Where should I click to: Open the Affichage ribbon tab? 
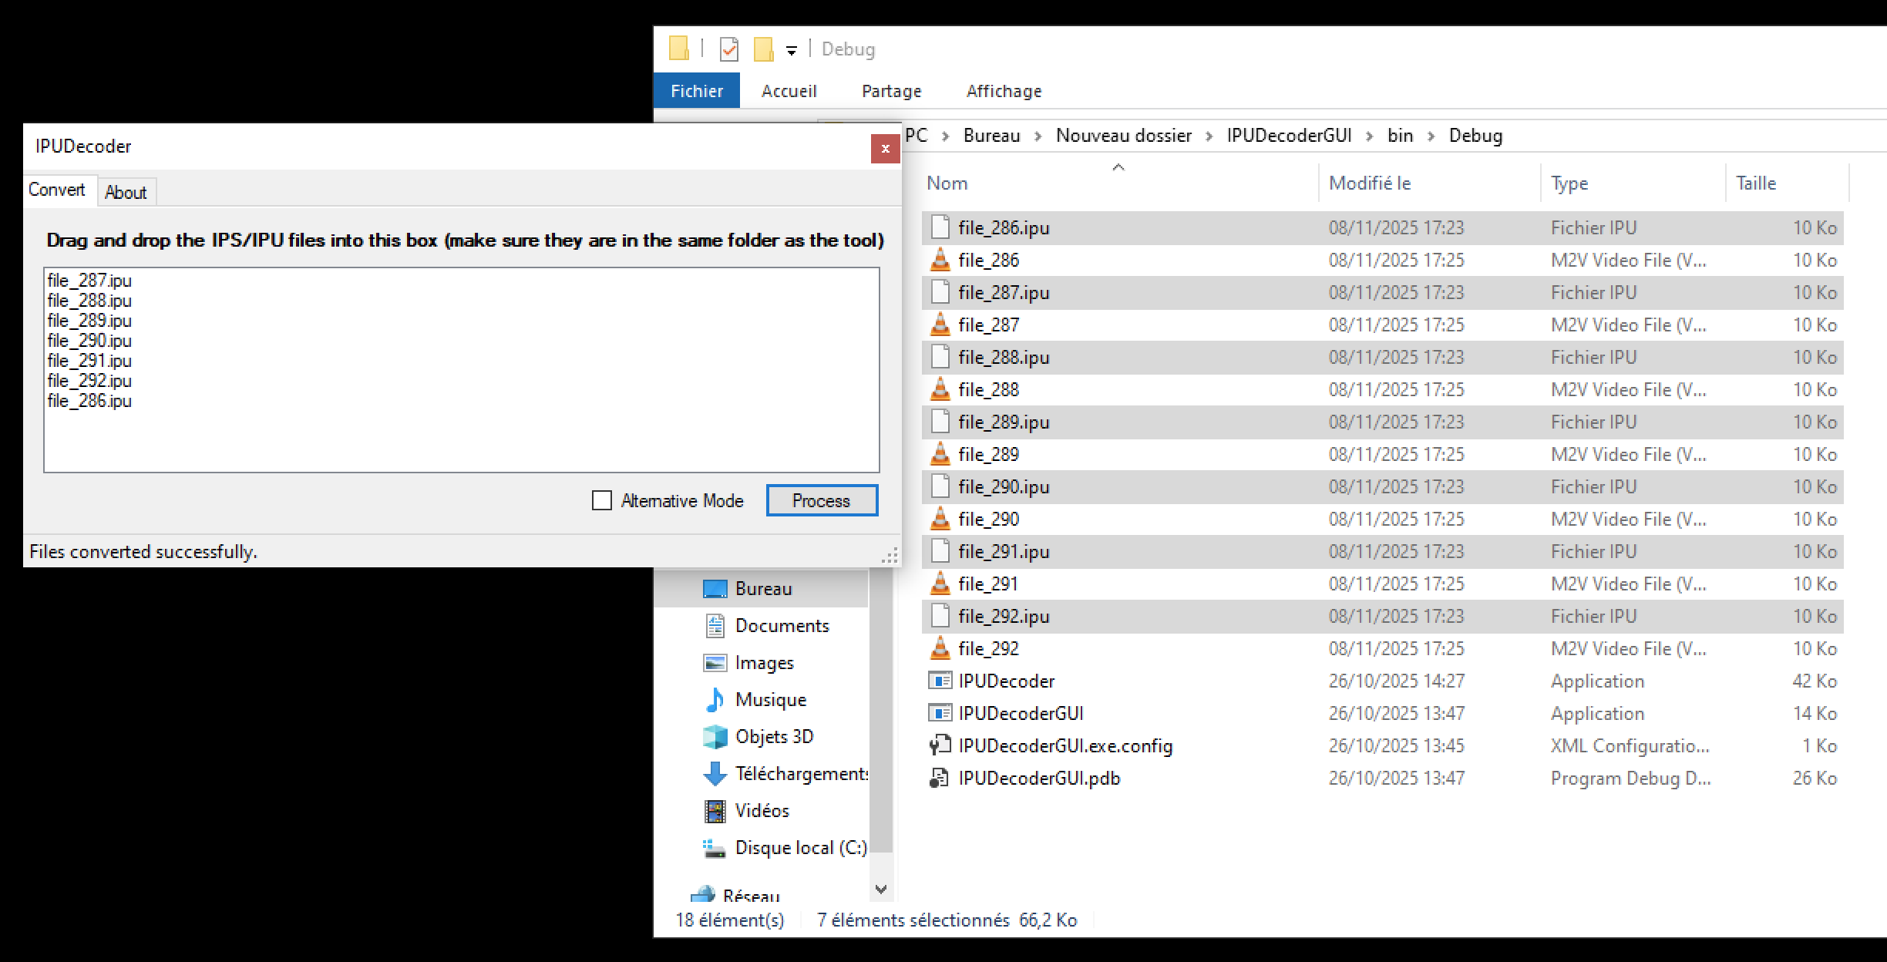(x=1004, y=91)
